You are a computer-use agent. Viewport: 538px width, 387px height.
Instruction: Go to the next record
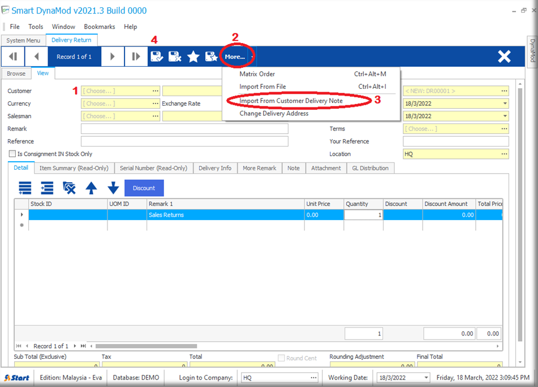pos(113,57)
